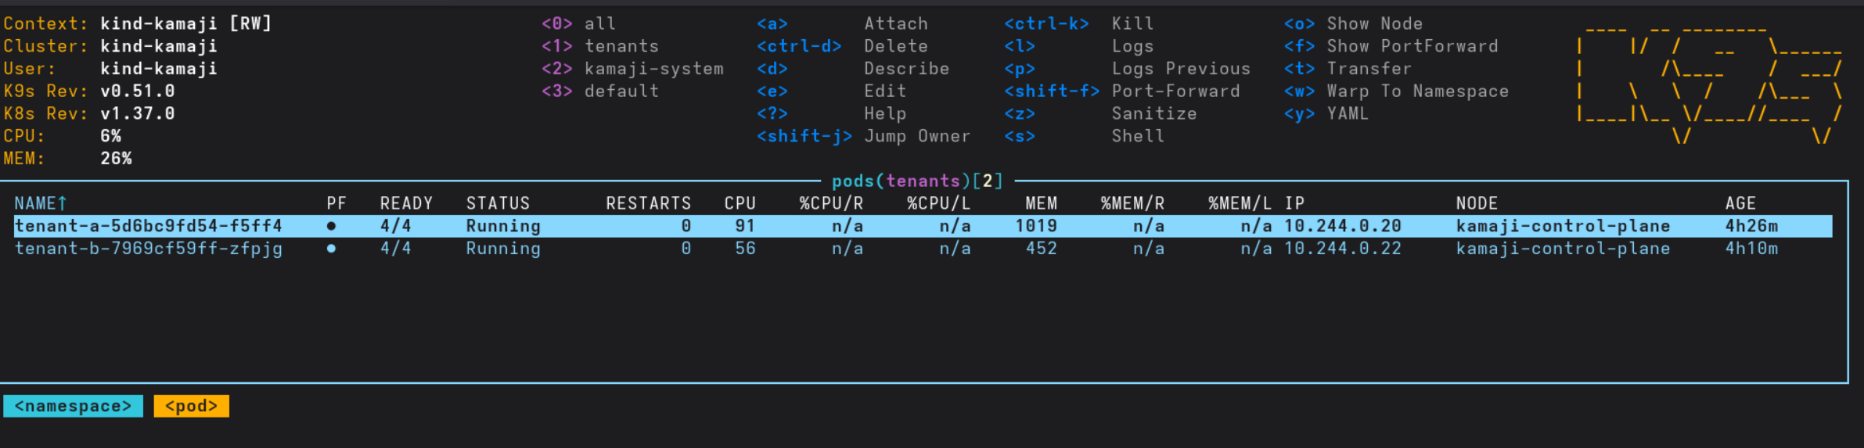Select the <1> tenants namespace shortcut
This screenshot has height=448, width=1864.
[x=600, y=46]
